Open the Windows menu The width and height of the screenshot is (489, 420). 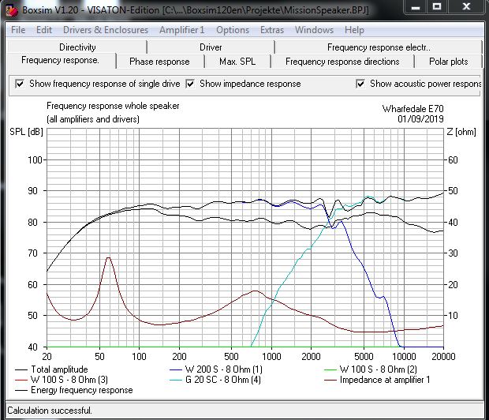tap(315, 30)
